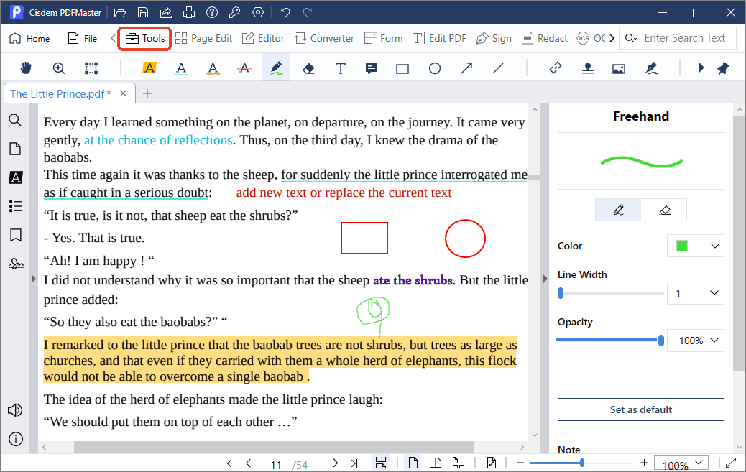
Task: Select the Strikethrough text tool
Action: pos(244,68)
